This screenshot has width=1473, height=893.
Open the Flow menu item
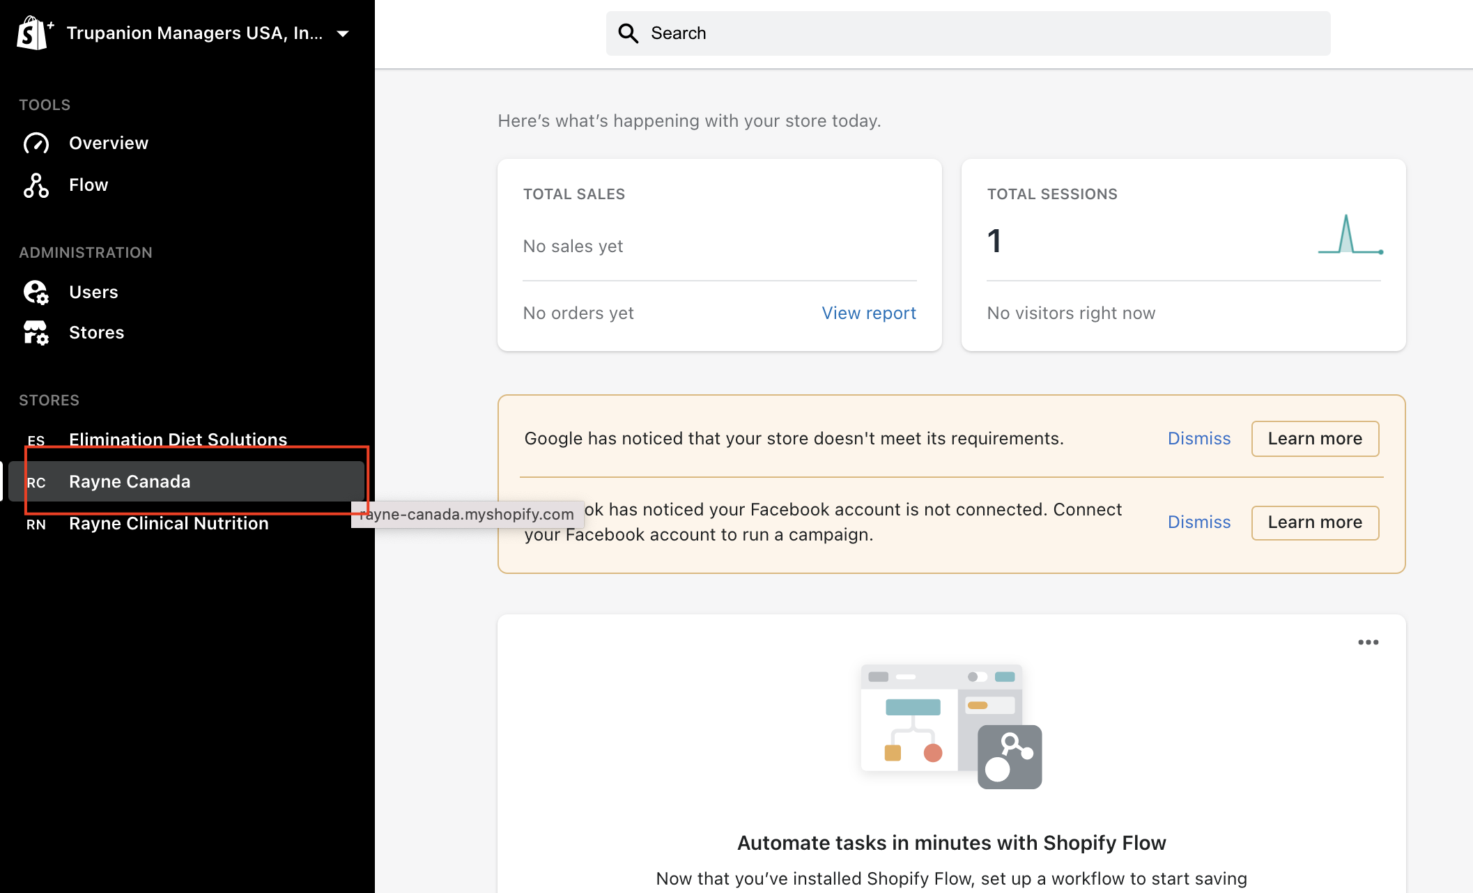[88, 185]
